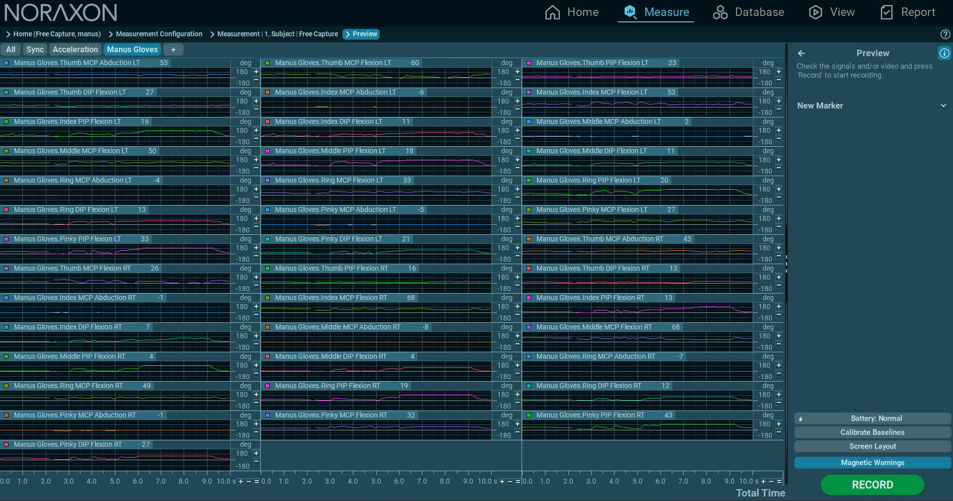This screenshot has height=501, width=953.
Task: Open Screen Layout options
Action: pyautogui.click(x=872, y=446)
